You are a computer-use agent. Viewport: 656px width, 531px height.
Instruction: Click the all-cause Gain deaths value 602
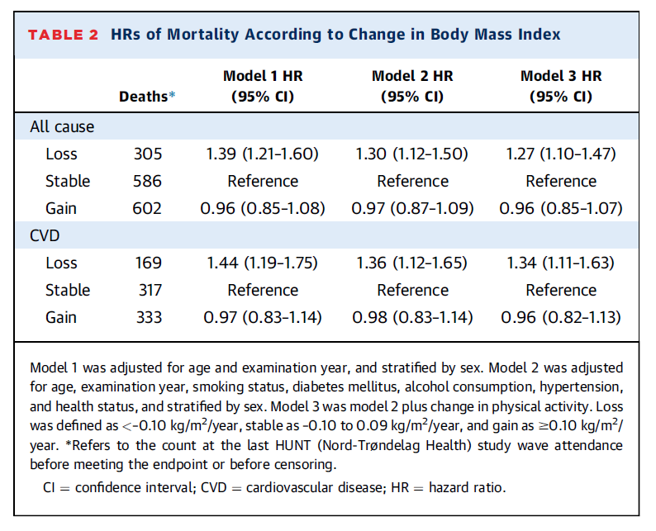148,209
